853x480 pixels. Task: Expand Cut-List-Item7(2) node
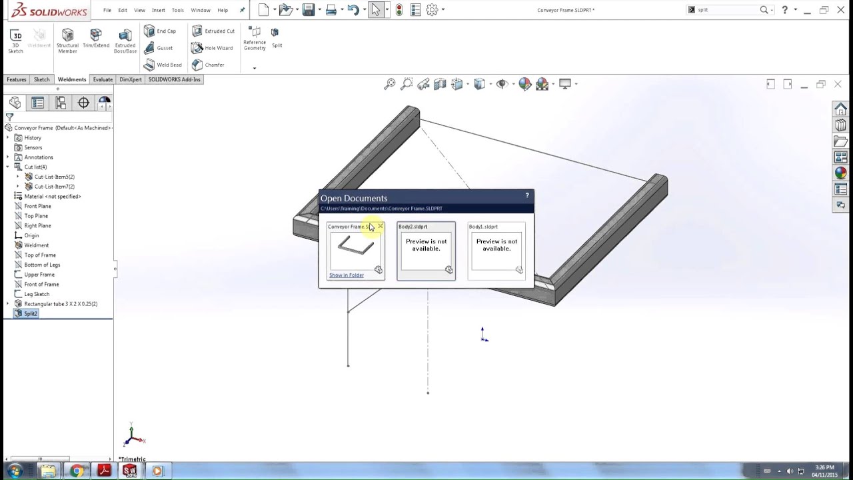pos(18,187)
